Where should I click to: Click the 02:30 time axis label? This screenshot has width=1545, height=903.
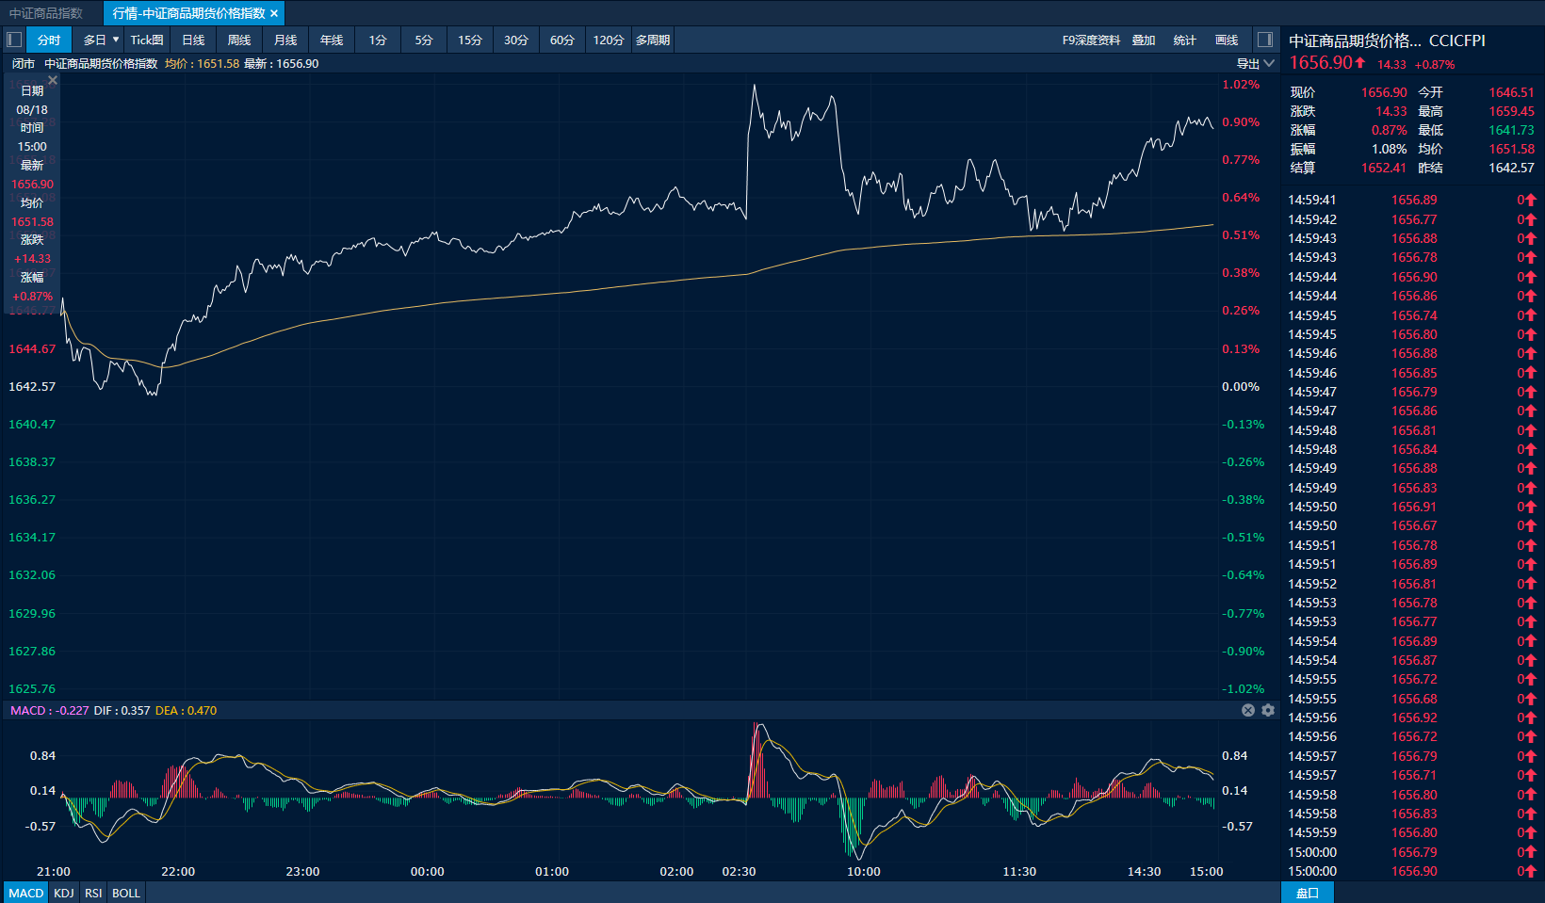(x=739, y=872)
